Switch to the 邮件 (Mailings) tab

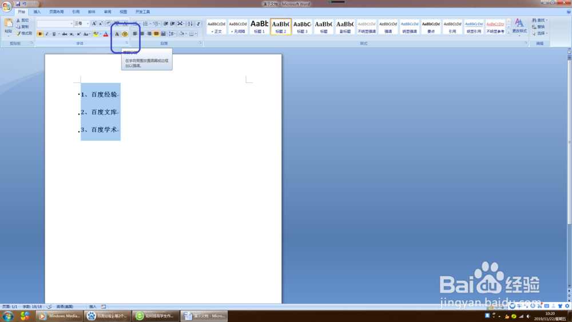92,11
